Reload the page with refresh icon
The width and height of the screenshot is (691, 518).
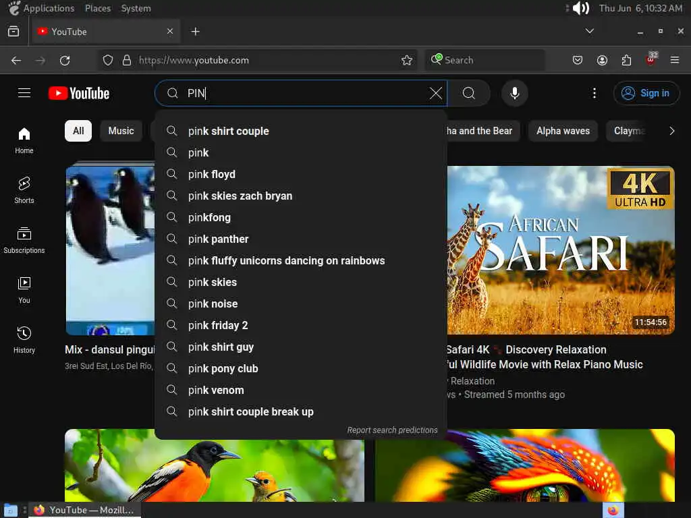tap(65, 60)
